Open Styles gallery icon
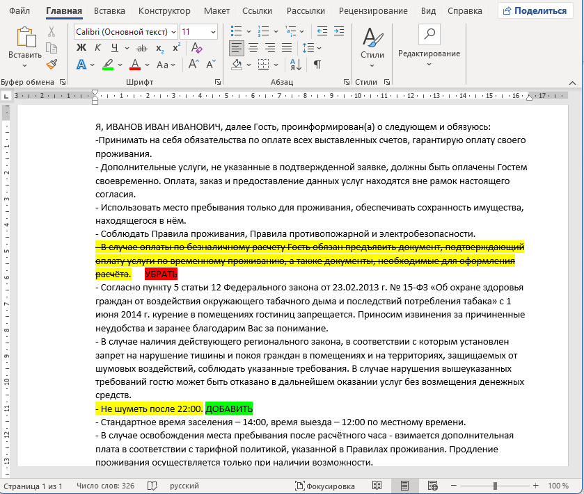 tap(372, 38)
